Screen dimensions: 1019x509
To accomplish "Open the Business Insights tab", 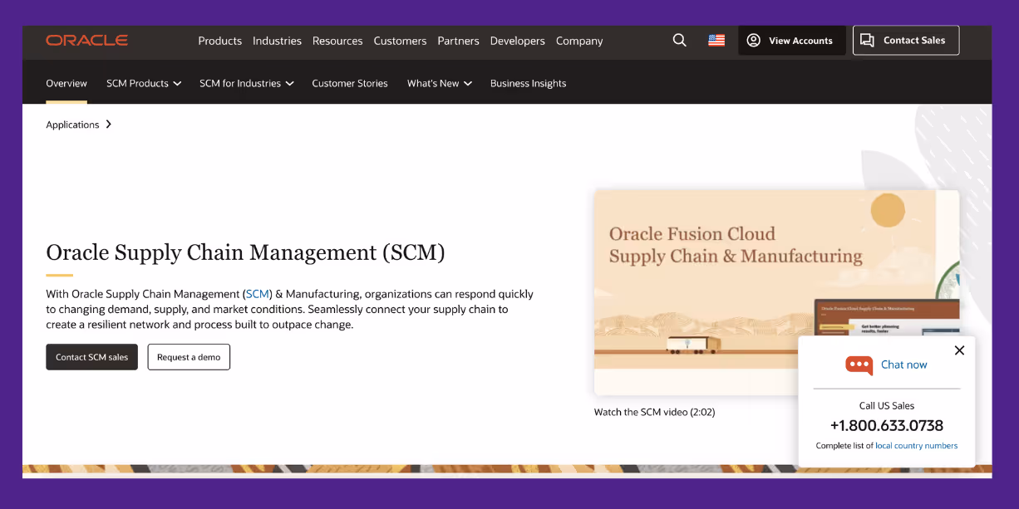I will coord(528,83).
